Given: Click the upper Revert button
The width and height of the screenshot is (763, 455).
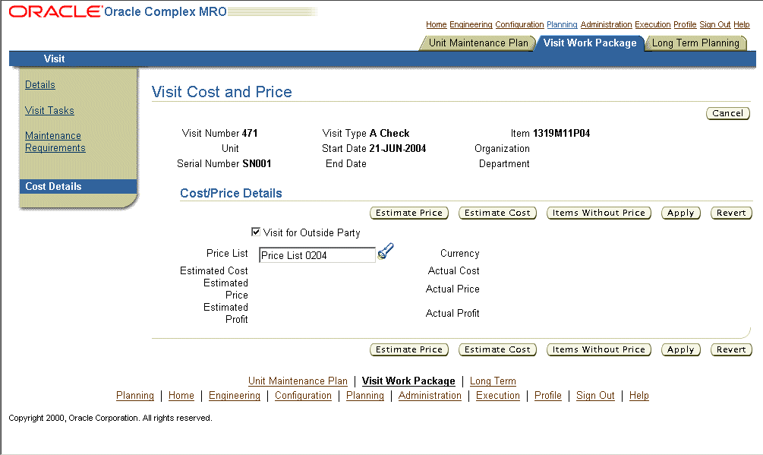Looking at the screenshot, I should [731, 213].
